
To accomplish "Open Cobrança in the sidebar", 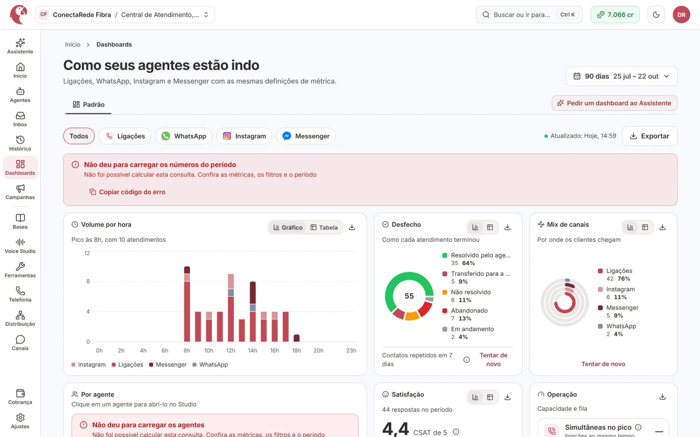I will point(20,397).
